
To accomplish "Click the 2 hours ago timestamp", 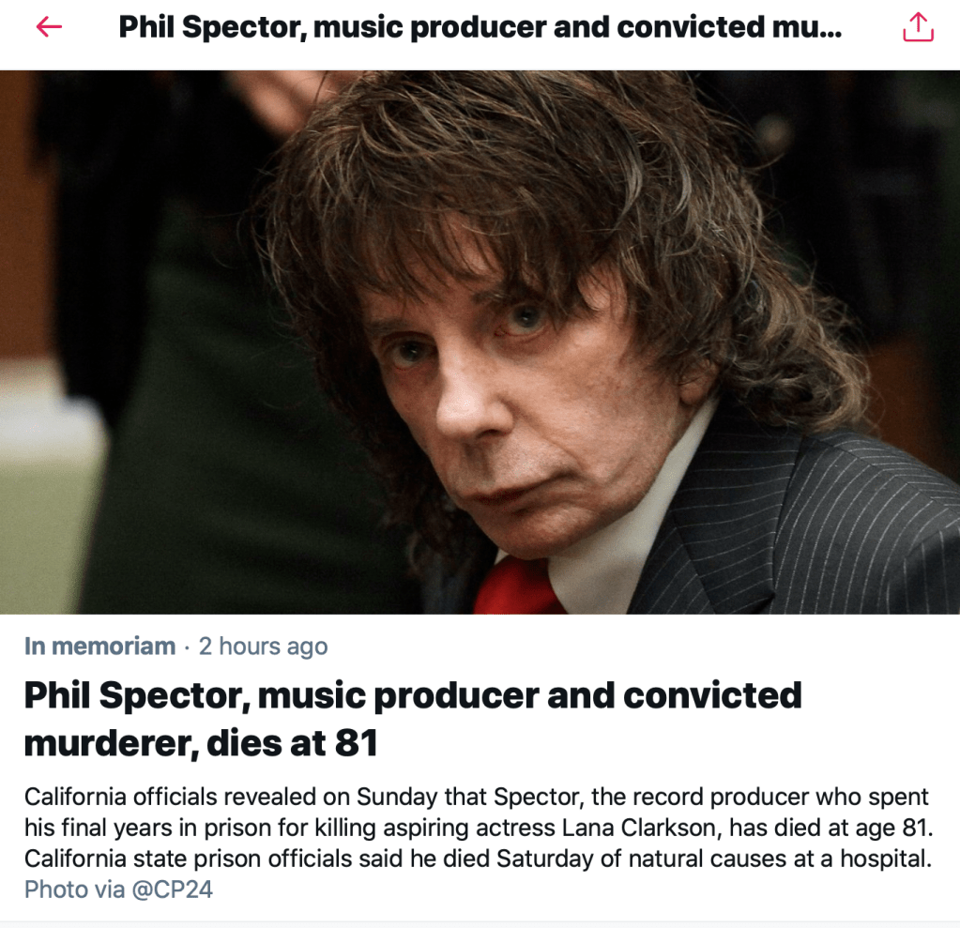I will [264, 647].
